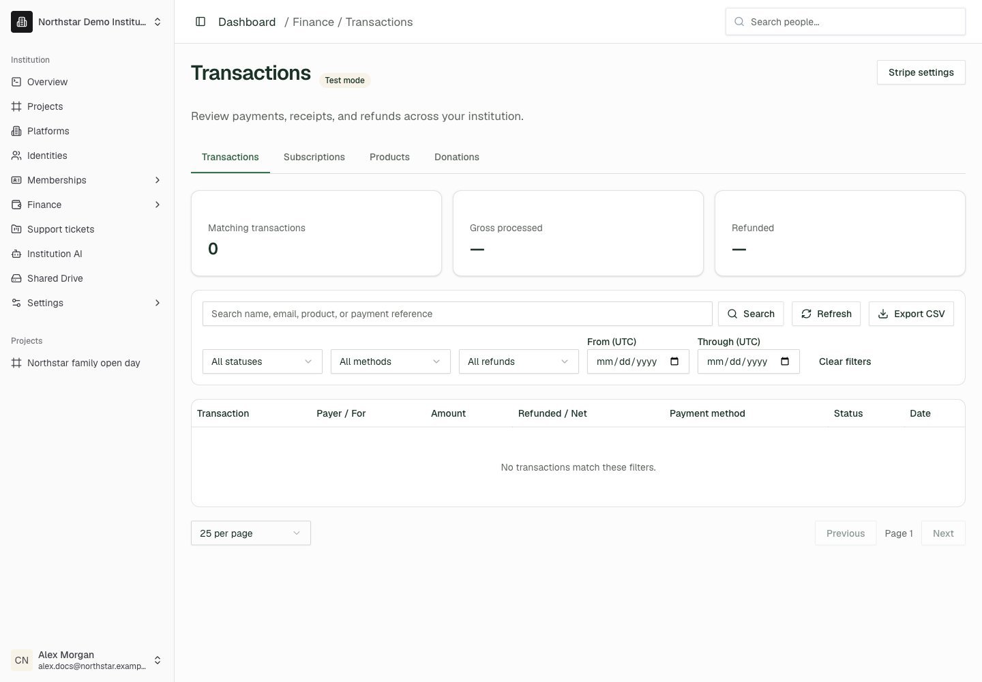
Task: Switch to the Subscriptions tab
Action: coord(314,157)
